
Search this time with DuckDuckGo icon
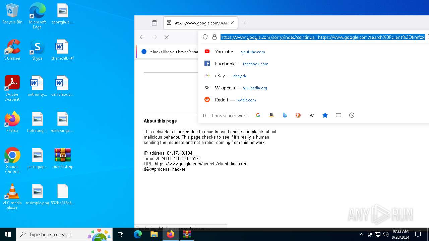click(x=298, y=115)
